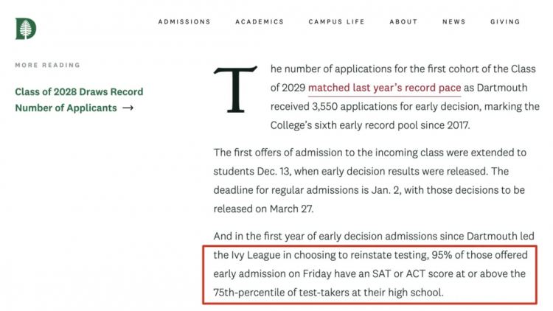Click inside the red highlighted text box
The height and width of the screenshot is (311, 553).
(x=369, y=275)
